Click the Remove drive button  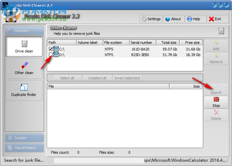coord(216,58)
